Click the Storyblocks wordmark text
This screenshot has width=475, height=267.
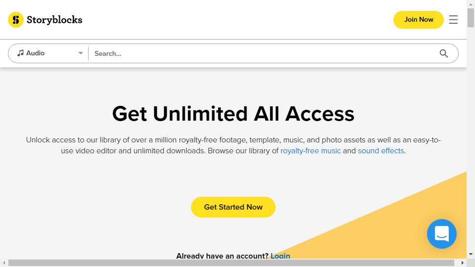pos(54,20)
